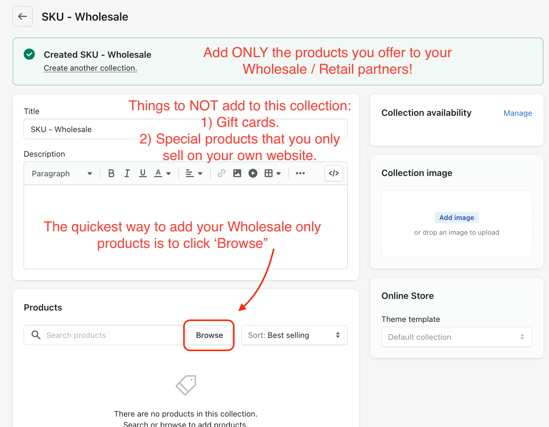
Task: Click the Add image button
Action: [x=456, y=217]
